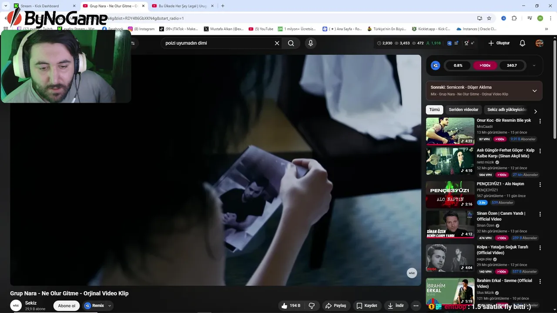Open TikTok bookmark
This screenshot has height=313, width=557.
tap(179, 29)
